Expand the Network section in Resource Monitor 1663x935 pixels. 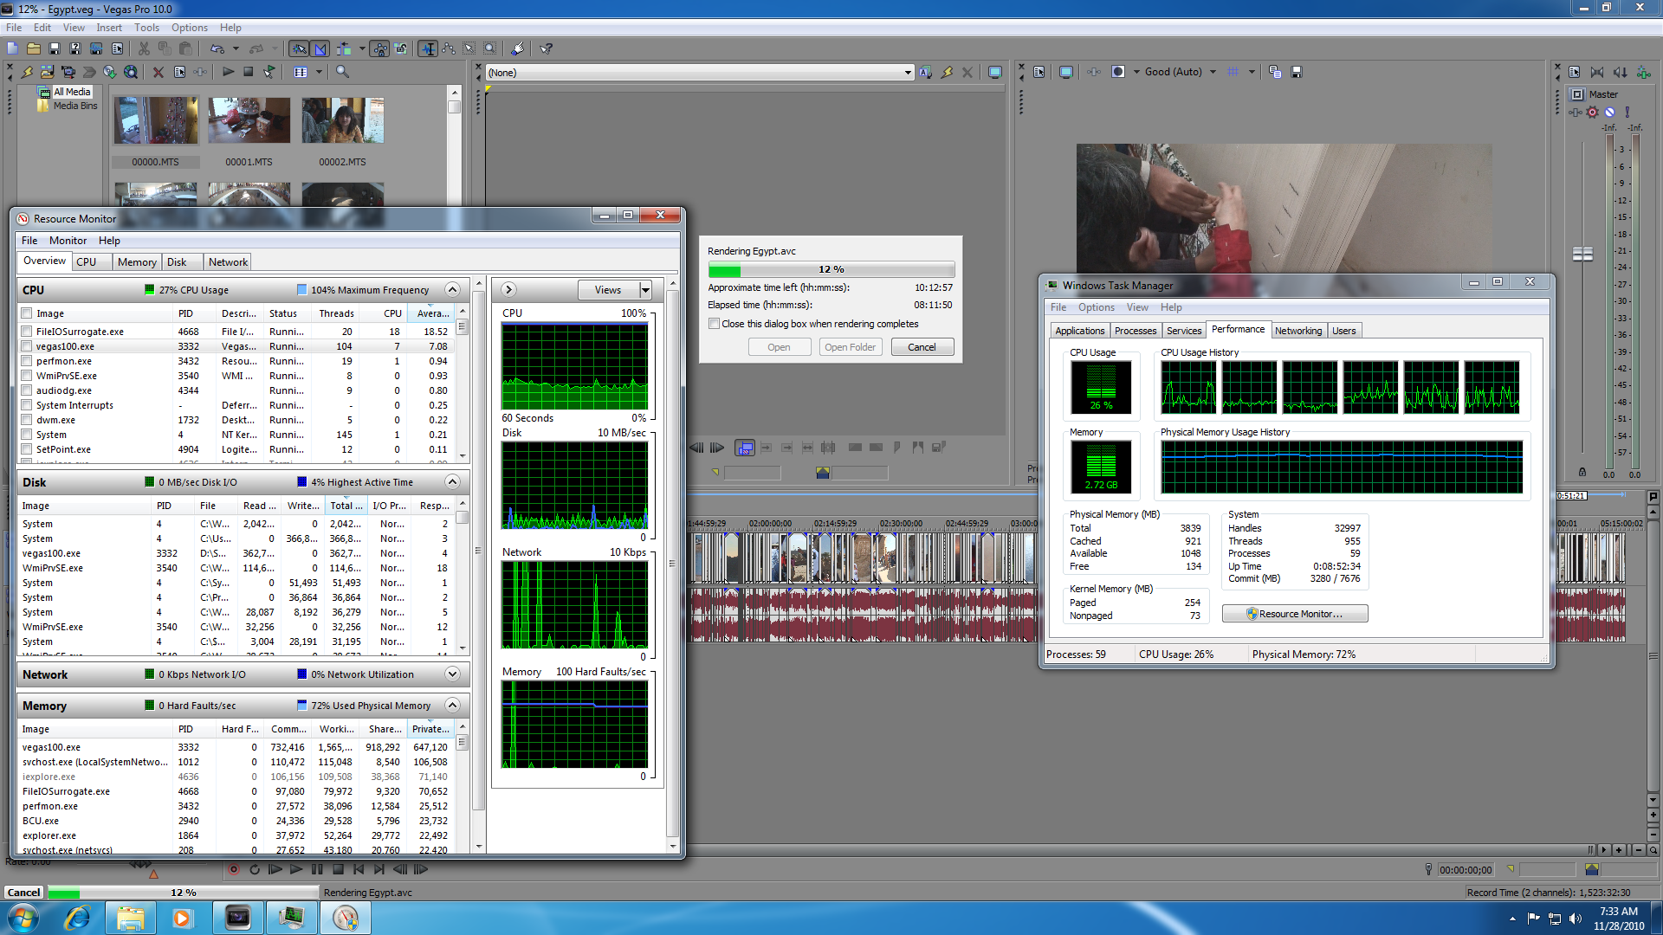pos(452,674)
